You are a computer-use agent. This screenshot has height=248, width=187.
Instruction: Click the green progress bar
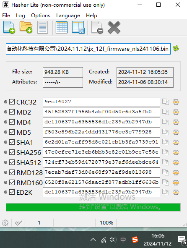(x=93, y=207)
